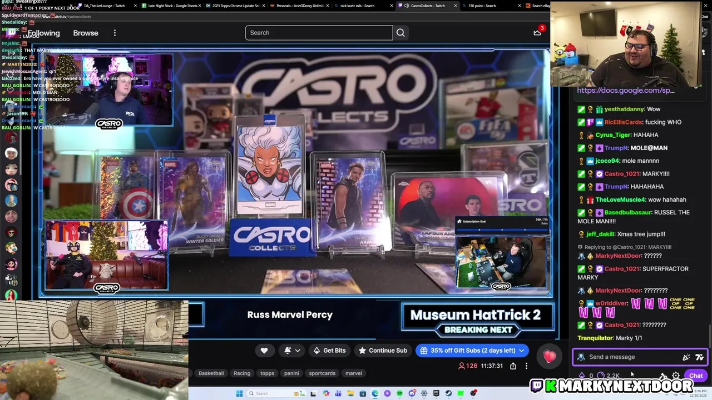Focus the Twitch Search input field
Screen dimensions: 712x400
(x=319, y=33)
